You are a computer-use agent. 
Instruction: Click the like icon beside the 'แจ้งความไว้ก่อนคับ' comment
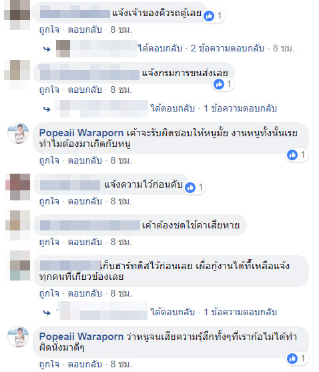190,188
